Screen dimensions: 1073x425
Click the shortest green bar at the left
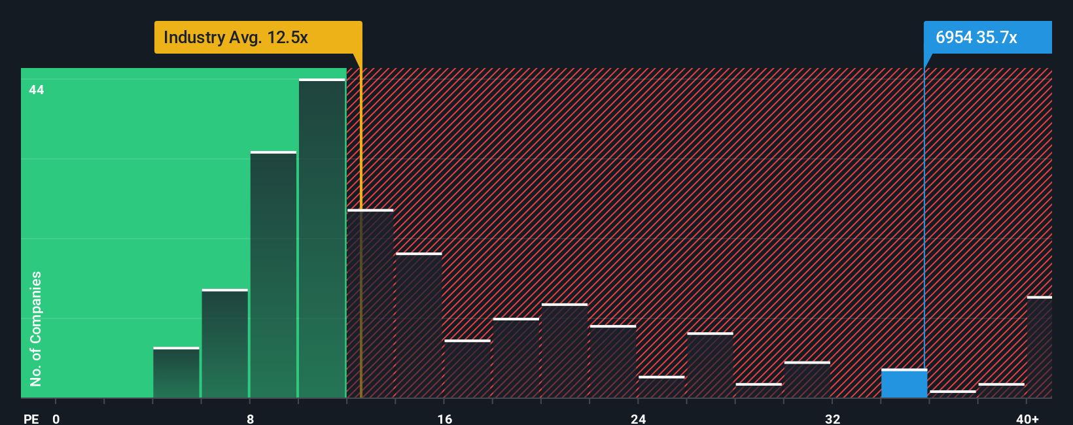click(x=176, y=373)
